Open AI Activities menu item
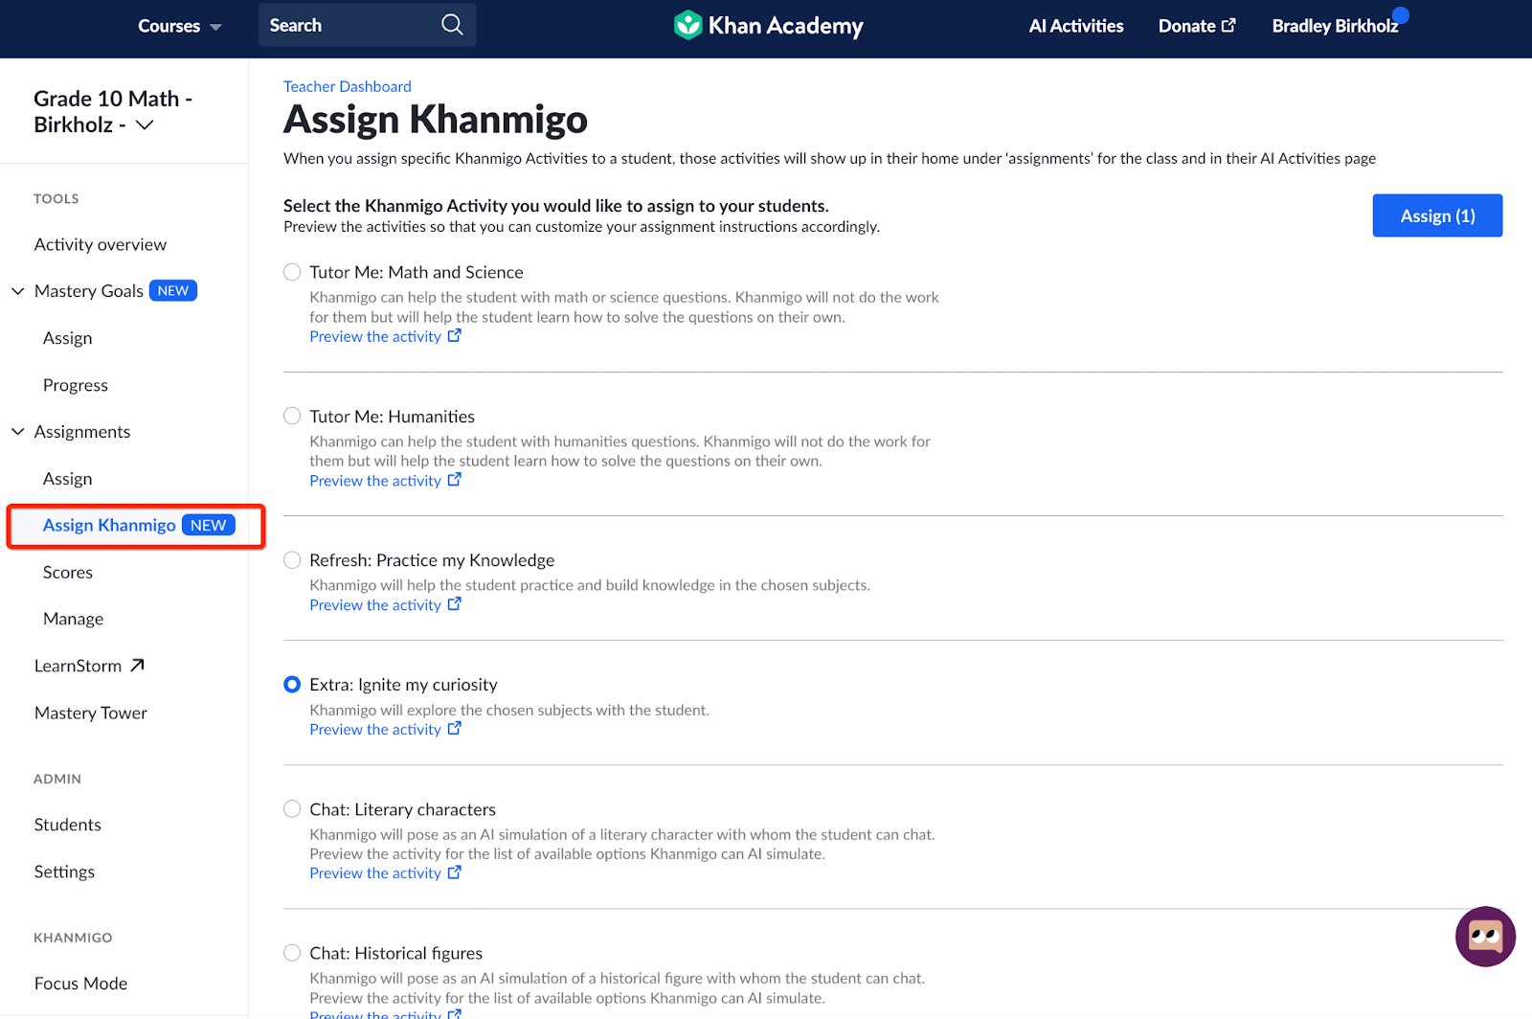1532x1019 pixels. tap(1075, 26)
